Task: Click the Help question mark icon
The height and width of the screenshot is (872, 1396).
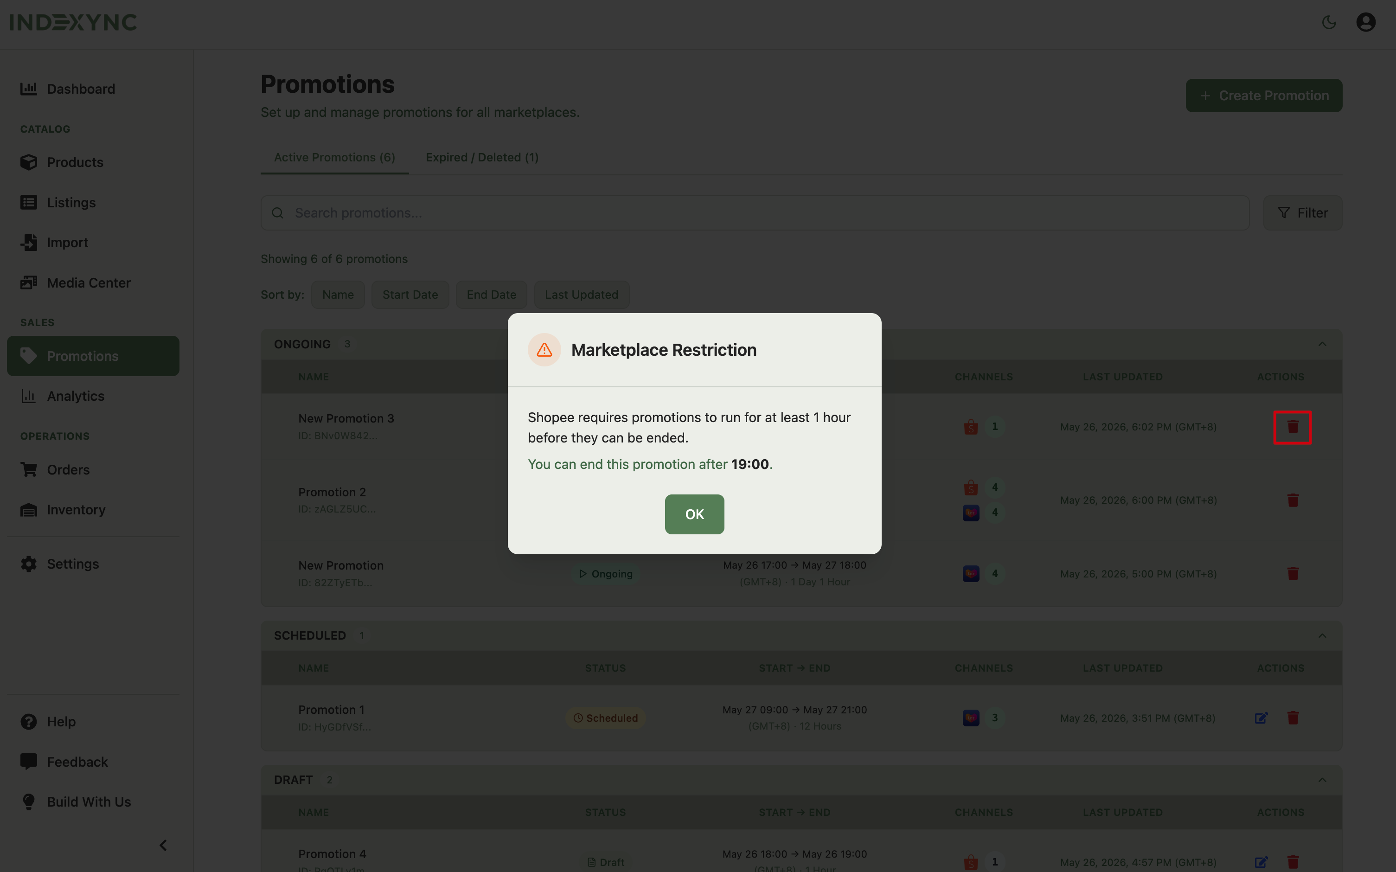Action: [28, 721]
